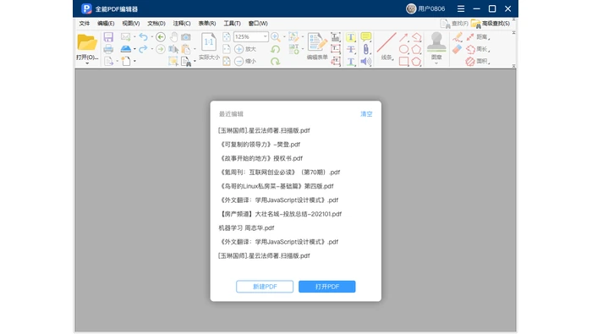Open the 视图(V) menu
592x334 pixels.
tap(130, 24)
